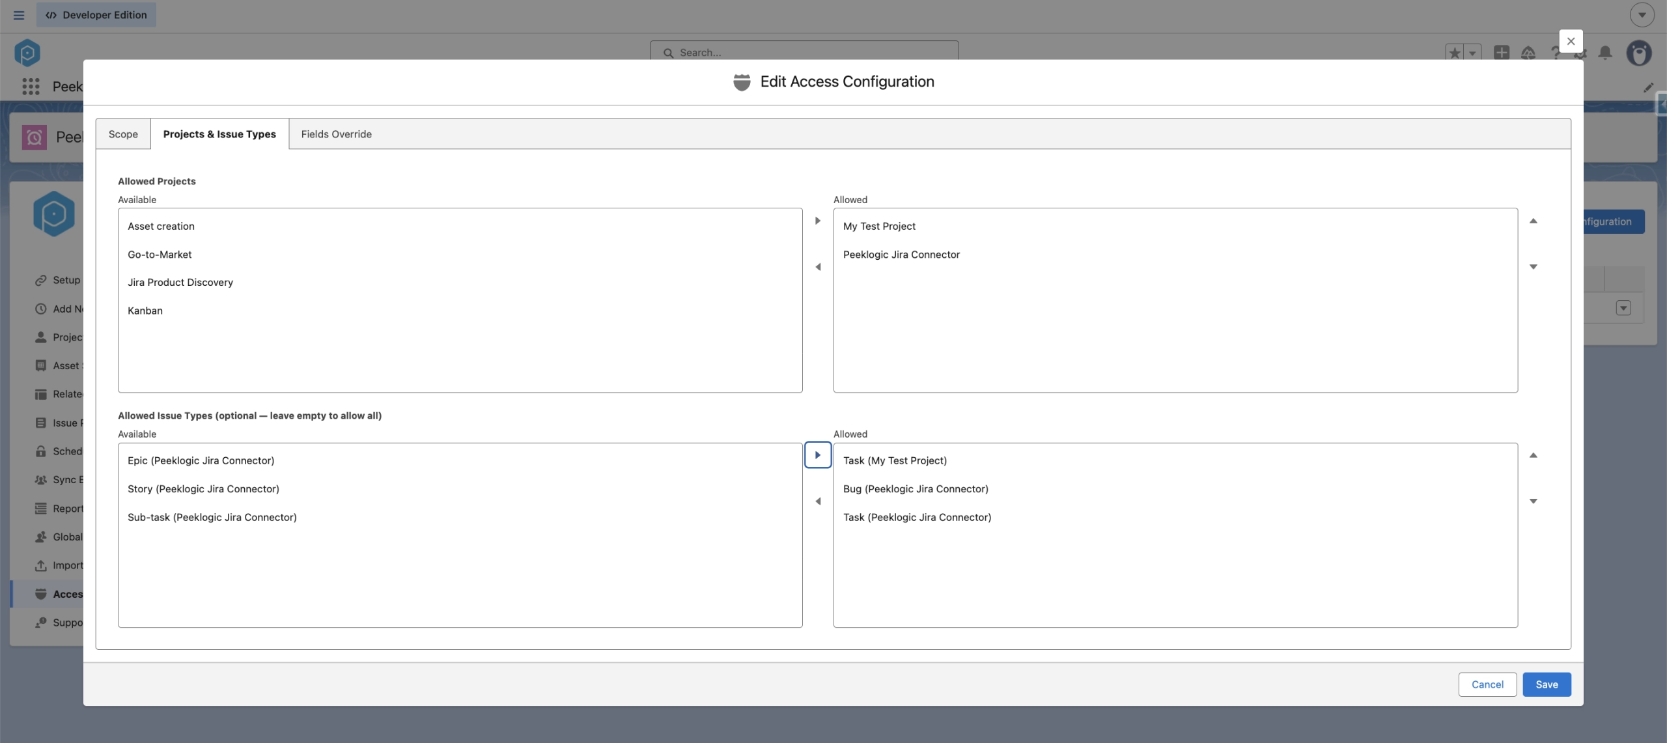Move allowed project down in order
This screenshot has height=743, width=1667.
[x=1533, y=267]
